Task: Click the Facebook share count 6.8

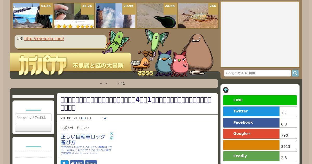Action: [288, 123]
